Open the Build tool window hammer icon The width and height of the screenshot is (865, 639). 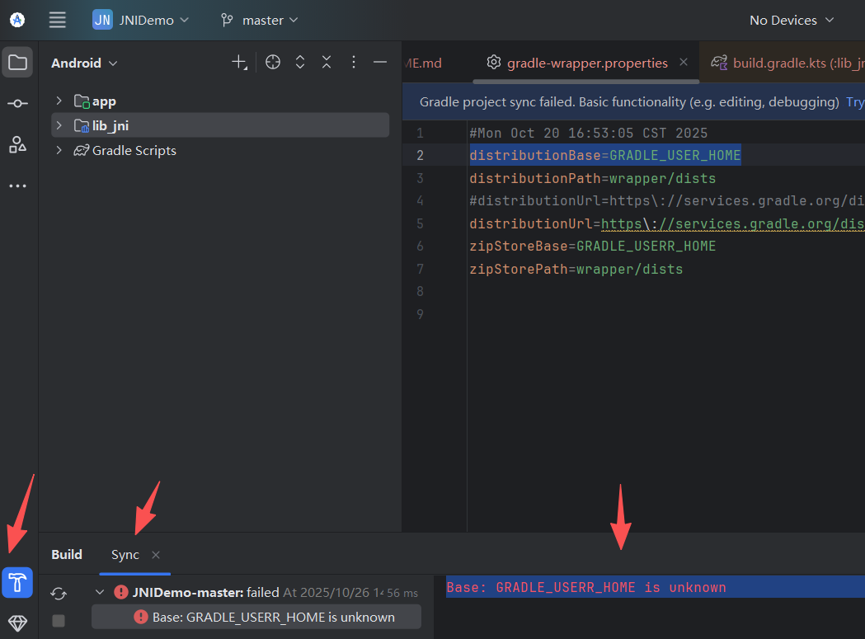point(17,582)
